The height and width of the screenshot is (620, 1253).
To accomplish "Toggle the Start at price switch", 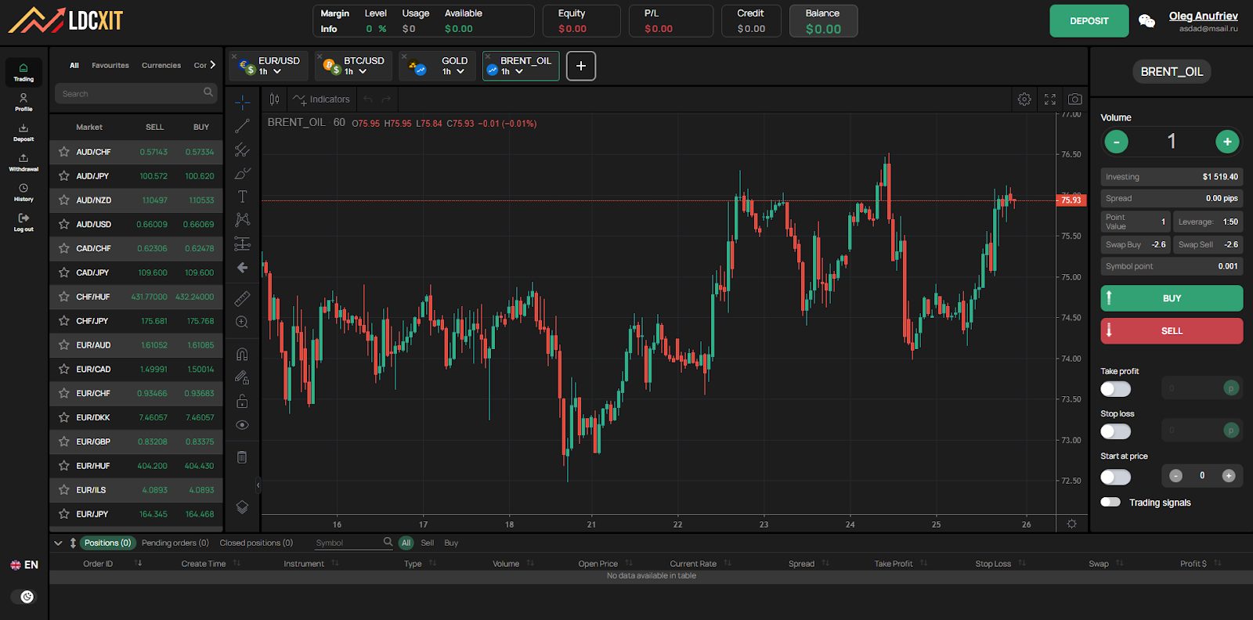I will tap(1115, 477).
